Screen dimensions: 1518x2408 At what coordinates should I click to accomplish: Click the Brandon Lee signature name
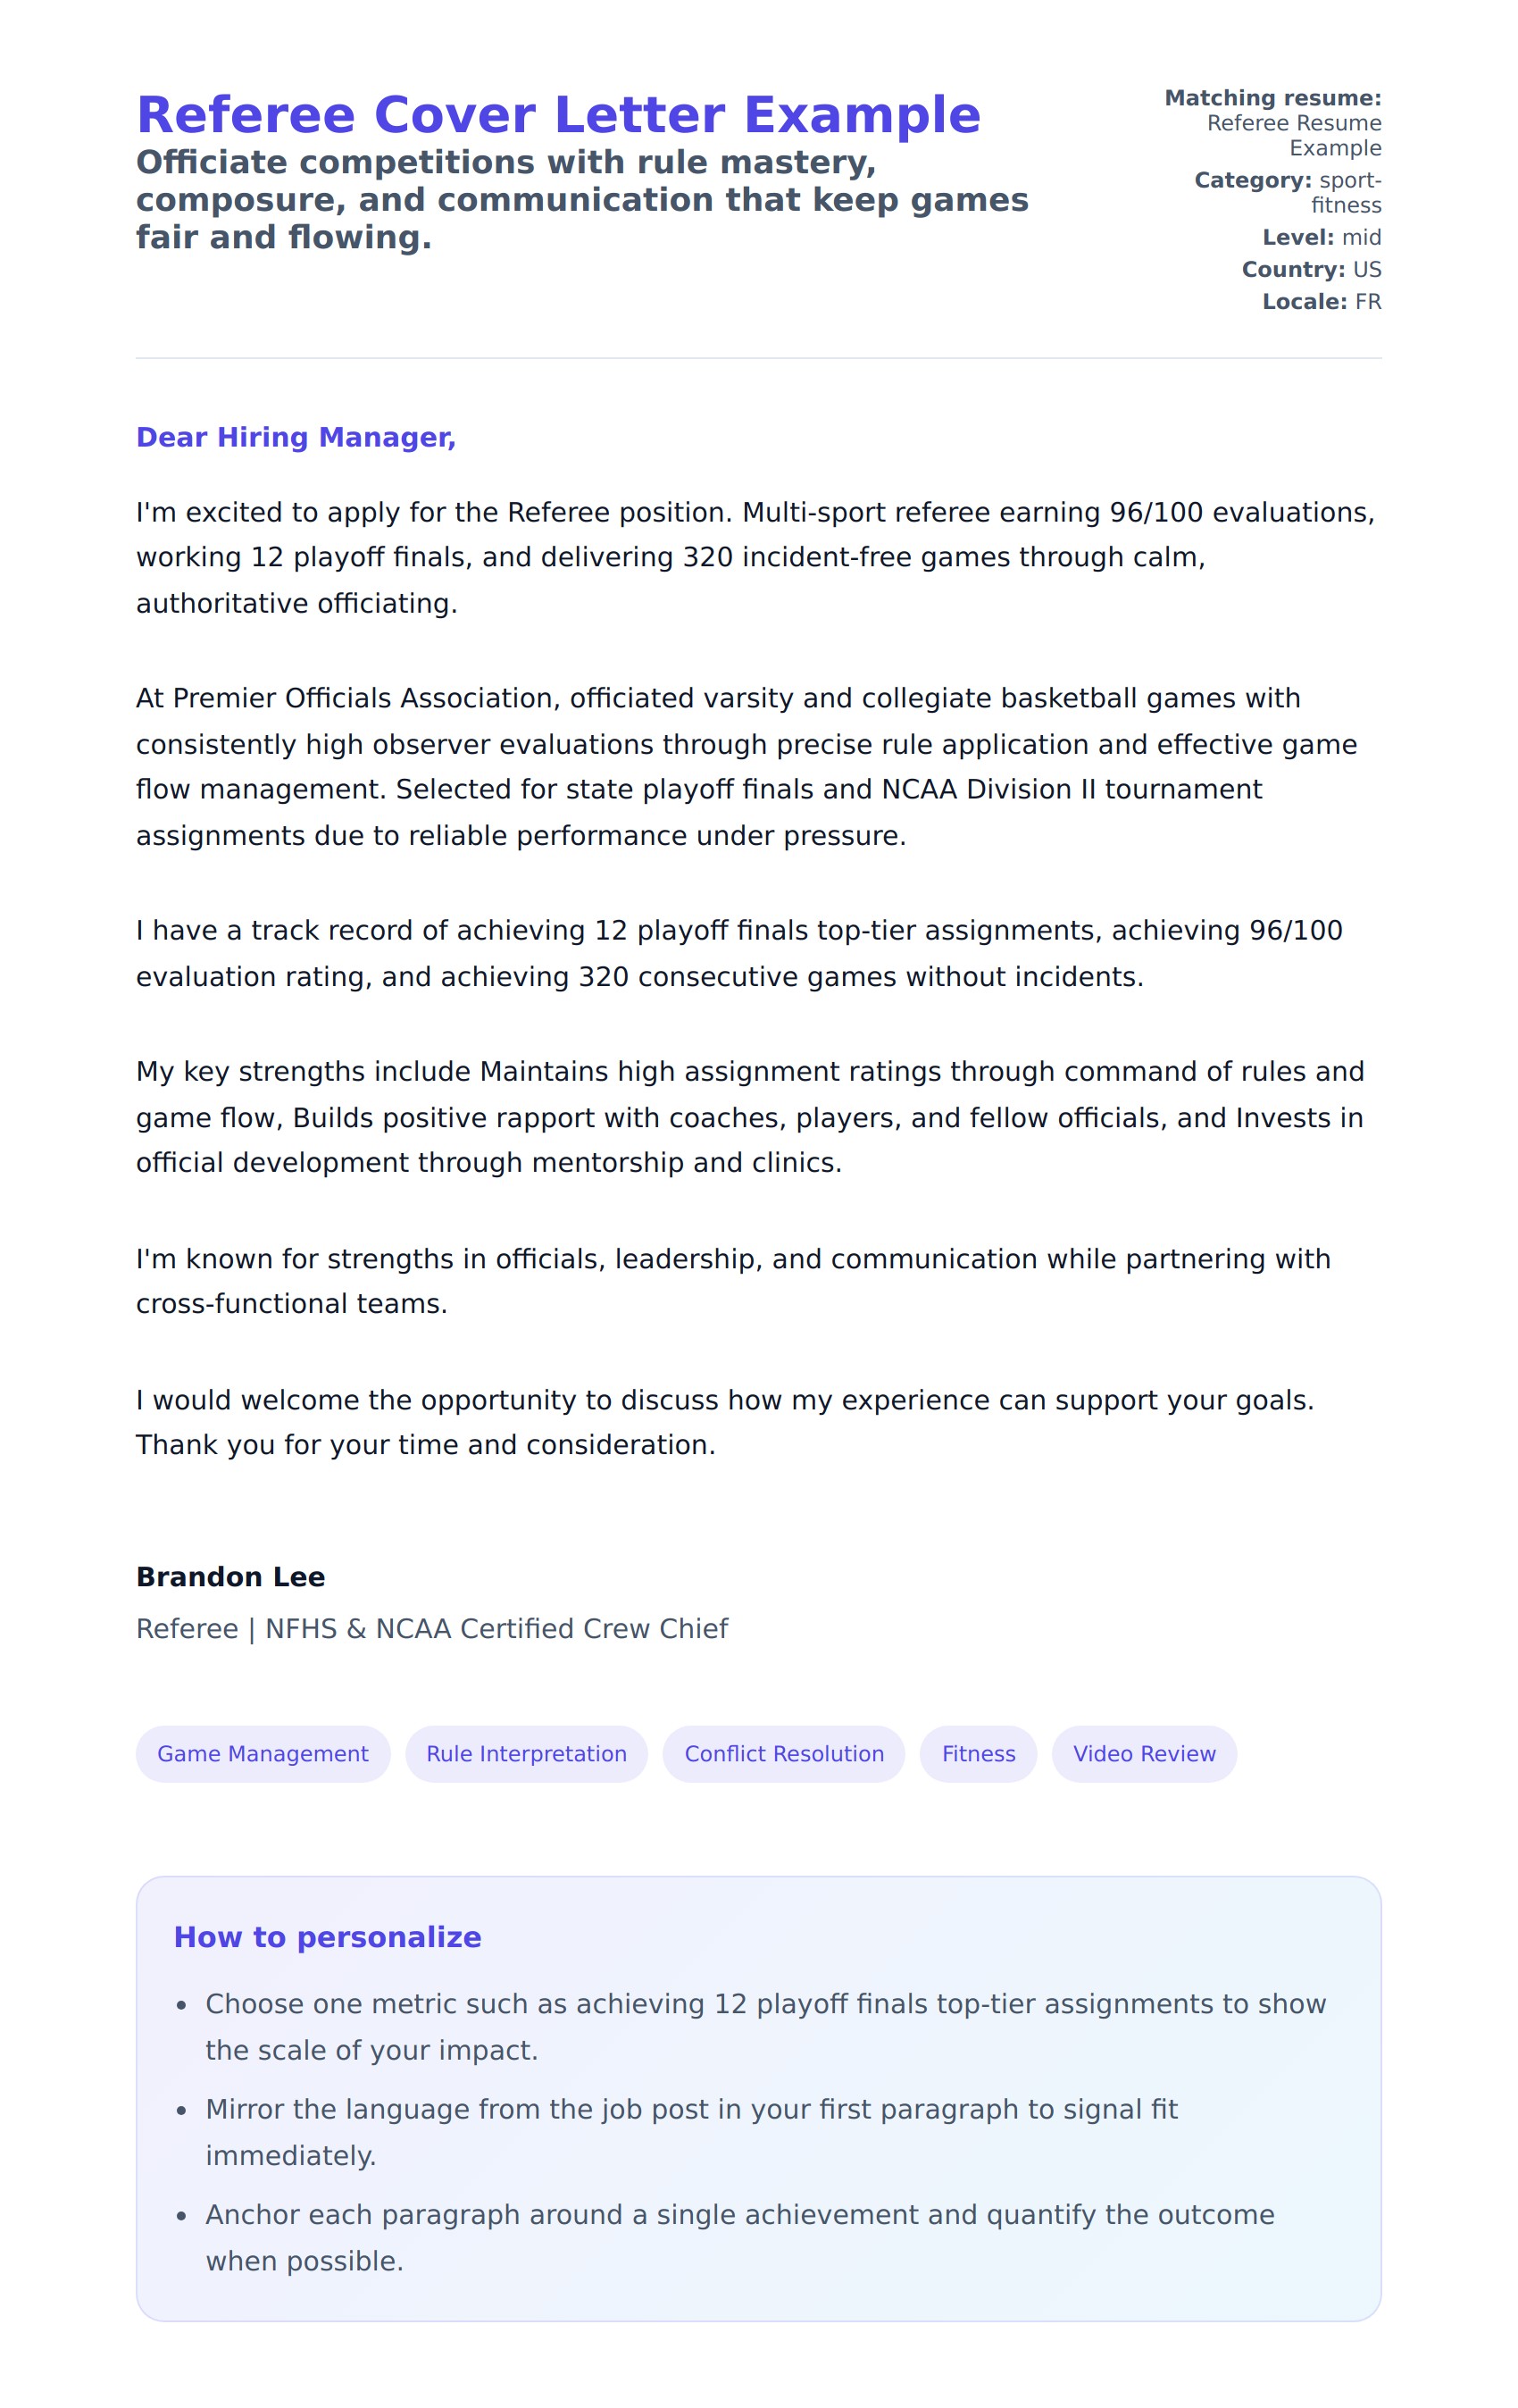pyautogui.click(x=230, y=1577)
